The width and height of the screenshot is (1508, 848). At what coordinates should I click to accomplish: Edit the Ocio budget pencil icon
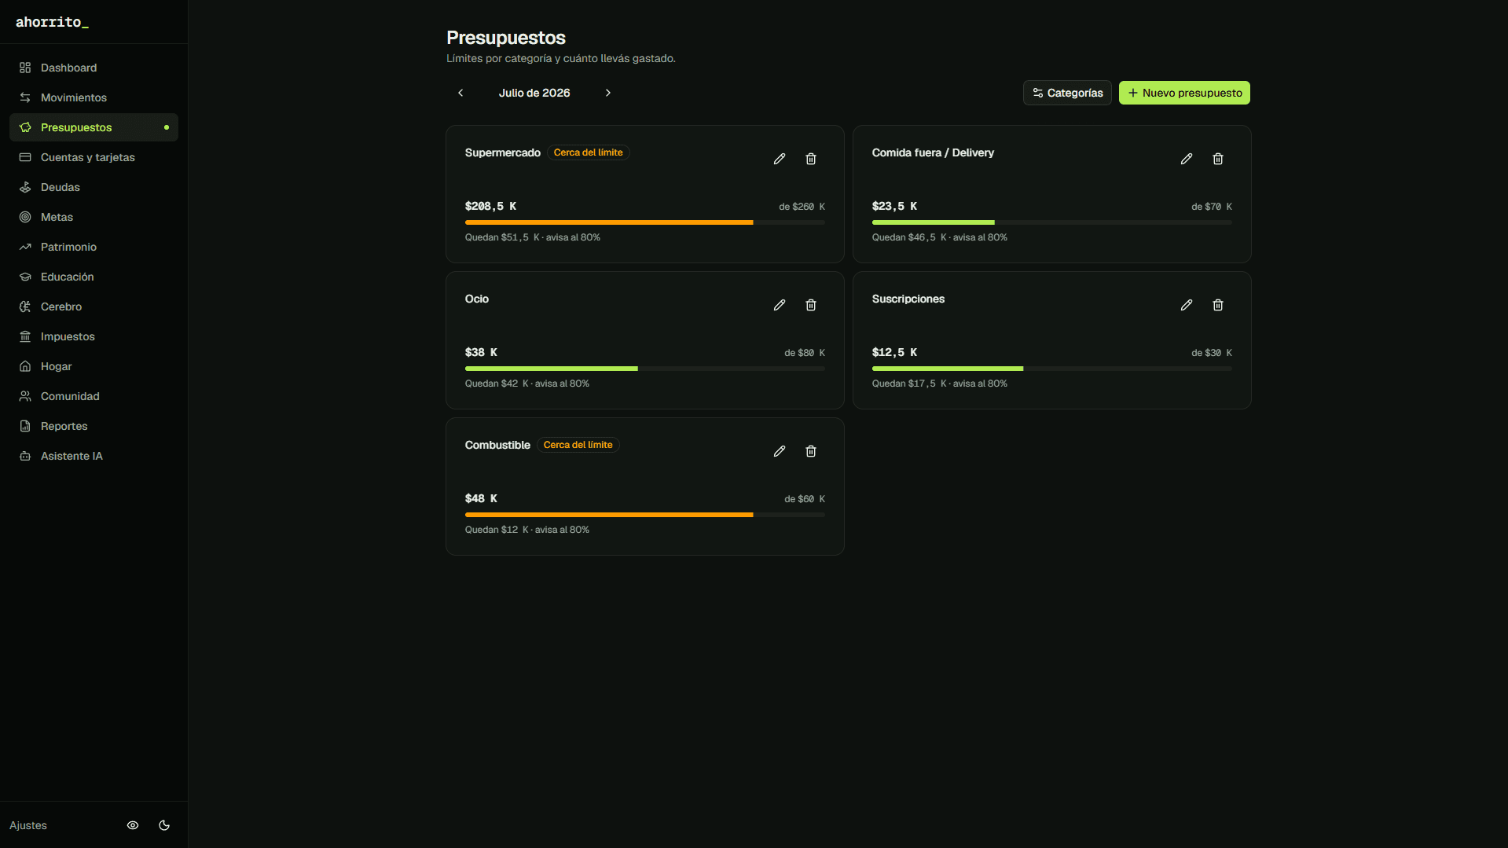780,305
